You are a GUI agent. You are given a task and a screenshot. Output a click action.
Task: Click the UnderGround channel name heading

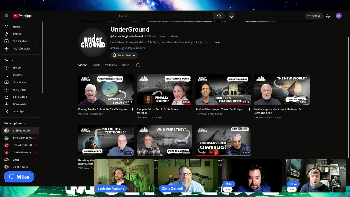[x=130, y=30]
